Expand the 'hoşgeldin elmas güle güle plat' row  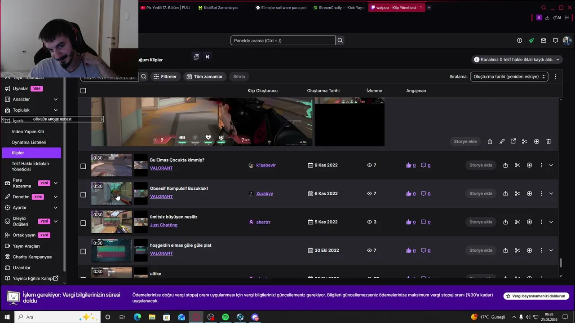[x=551, y=250]
